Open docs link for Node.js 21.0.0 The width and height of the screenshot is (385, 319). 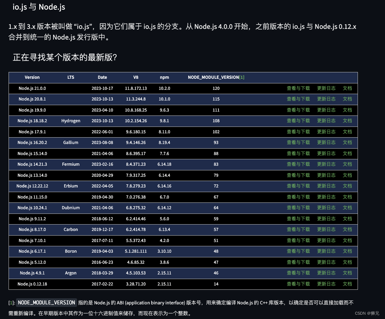347,88
